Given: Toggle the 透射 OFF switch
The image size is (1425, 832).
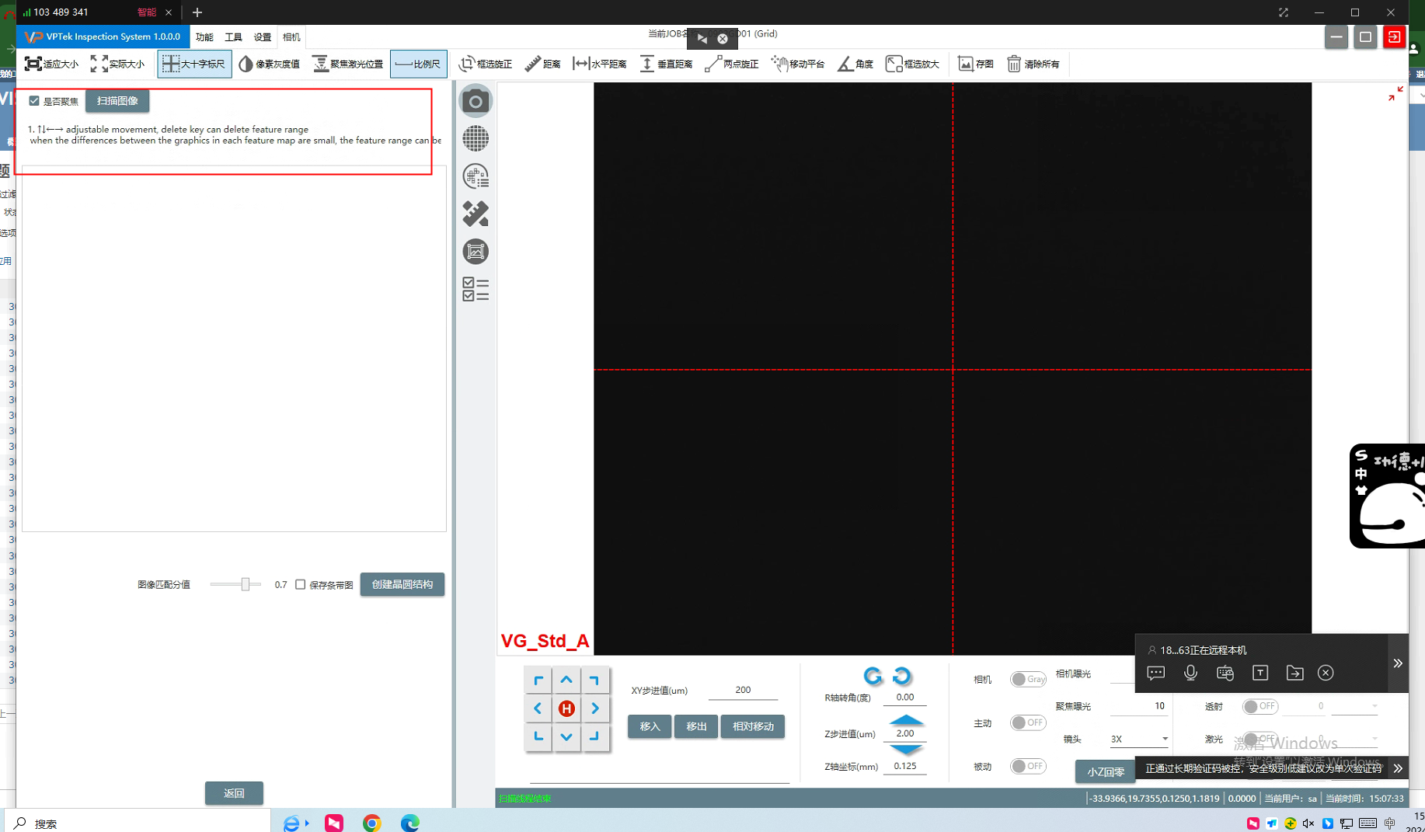Looking at the screenshot, I should (x=1260, y=706).
